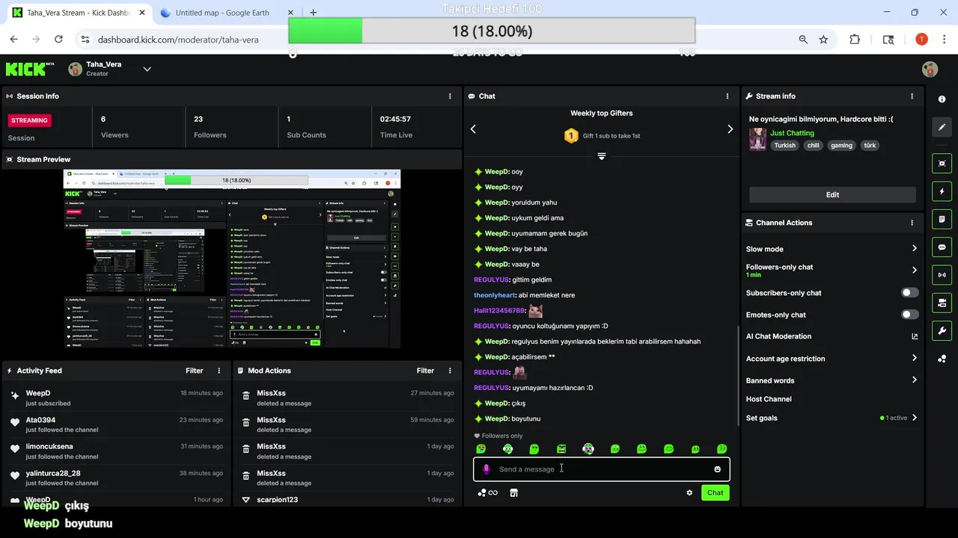The width and height of the screenshot is (958, 538).
Task: Click theonlyheart username in chat
Action: click(x=495, y=295)
